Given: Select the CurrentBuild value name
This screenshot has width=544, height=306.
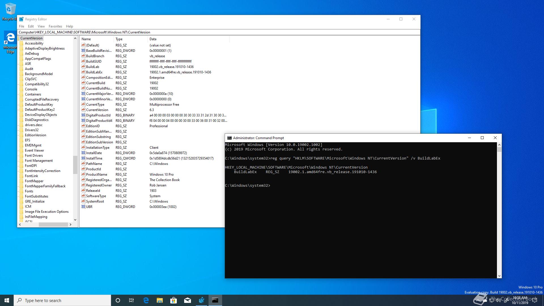Looking at the screenshot, I should 95,83.
